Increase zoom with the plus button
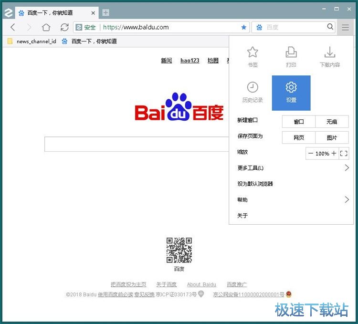Viewport: 358px width, 324px height. [334, 153]
